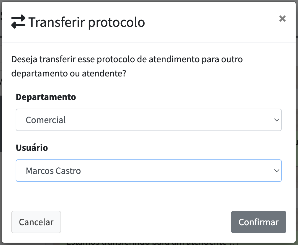The image size is (298, 245).
Task: Open the Departamento dropdown showing Comercial
Action: point(149,120)
